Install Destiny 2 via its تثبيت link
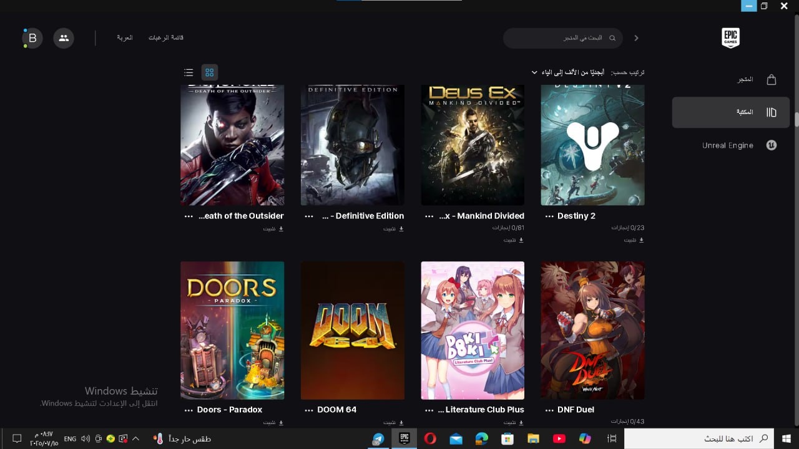Viewport: 799px width, 449px height. (634, 239)
